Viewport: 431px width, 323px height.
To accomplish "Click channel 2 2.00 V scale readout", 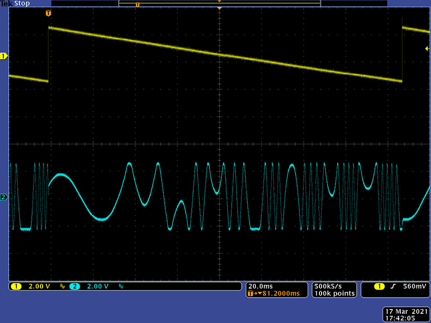I will [x=98, y=286].
